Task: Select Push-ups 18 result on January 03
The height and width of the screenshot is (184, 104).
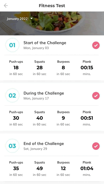Action: [x=16, y=68]
